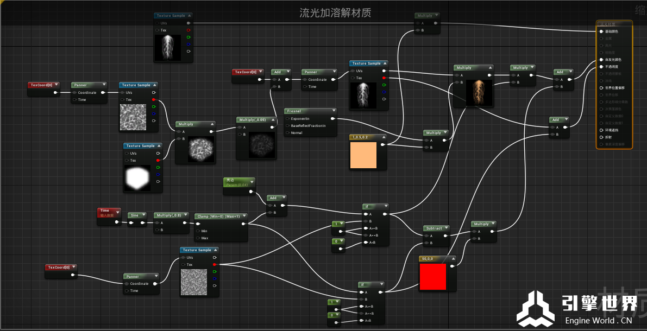Collapse the Fresnel node with its arrow
Image resolution: width=647 pixels, height=331 pixels.
click(333, 111)
